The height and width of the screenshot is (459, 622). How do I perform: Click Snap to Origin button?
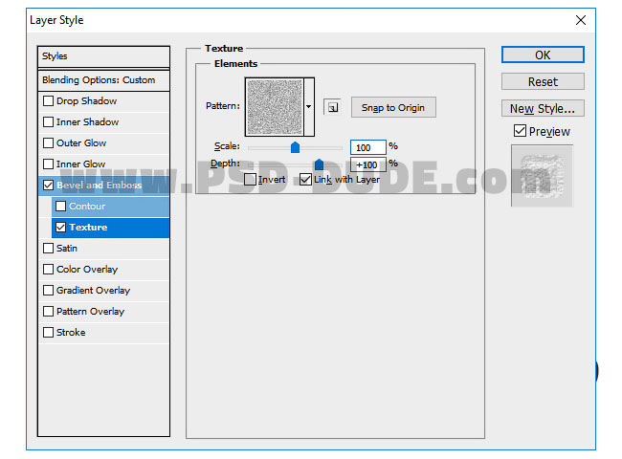[x=393, y=107]
